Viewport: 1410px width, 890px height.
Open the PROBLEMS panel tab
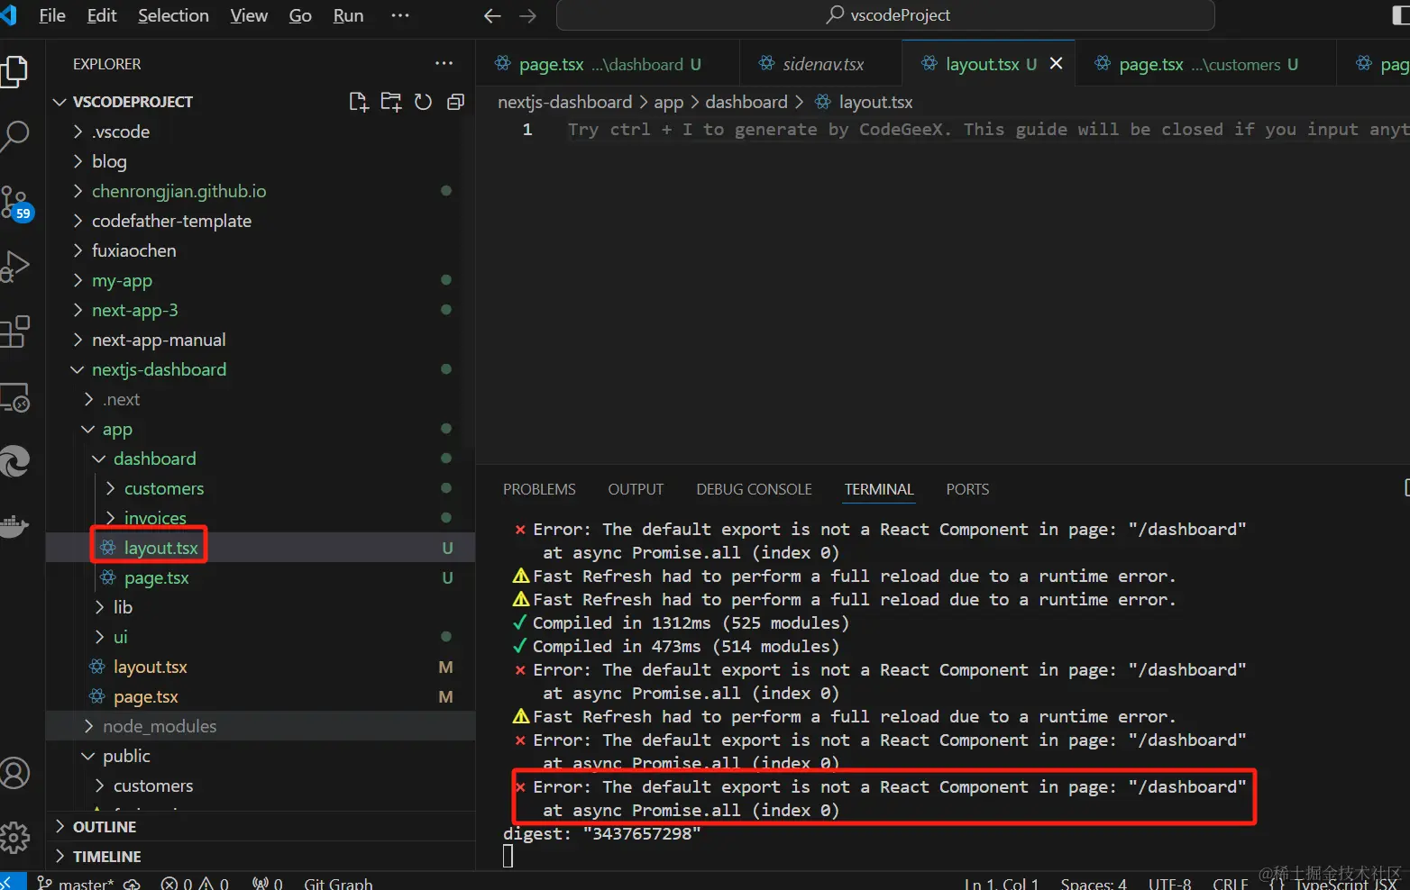click(x=539, y=489)
